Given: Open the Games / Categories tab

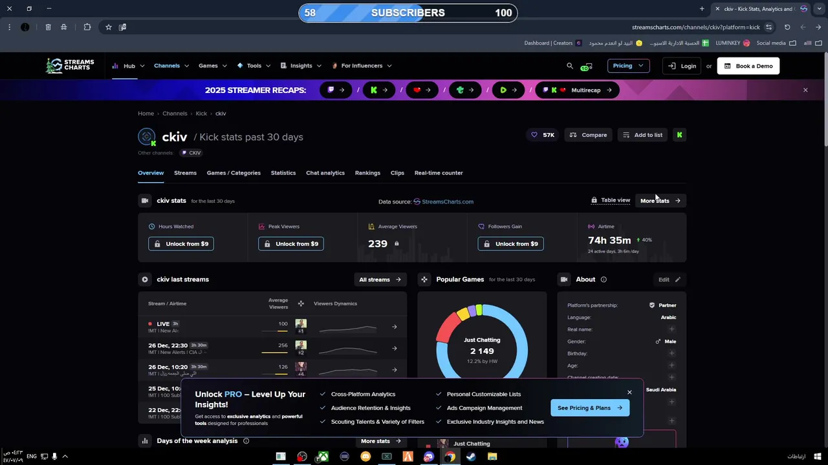Looking at the screenshot, I should tap(234, 173).
